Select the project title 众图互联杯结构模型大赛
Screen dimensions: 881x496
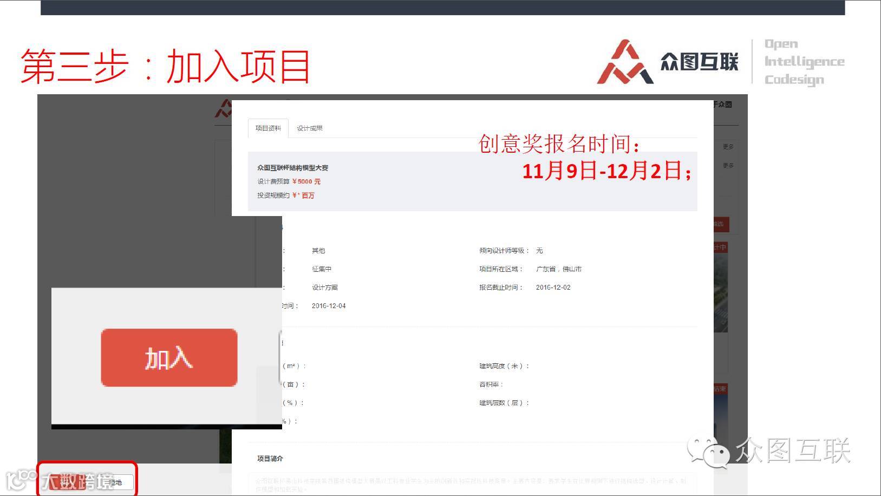[x=293, y=168]
